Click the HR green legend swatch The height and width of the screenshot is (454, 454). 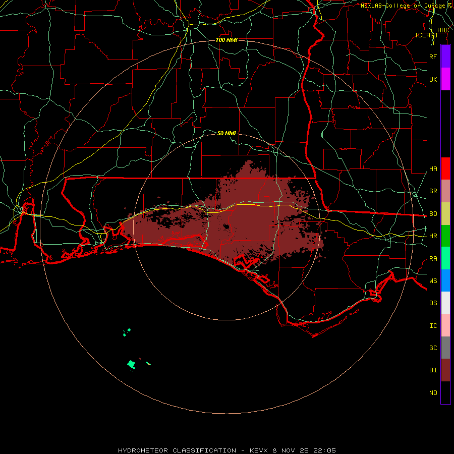[x=445, y=236]
